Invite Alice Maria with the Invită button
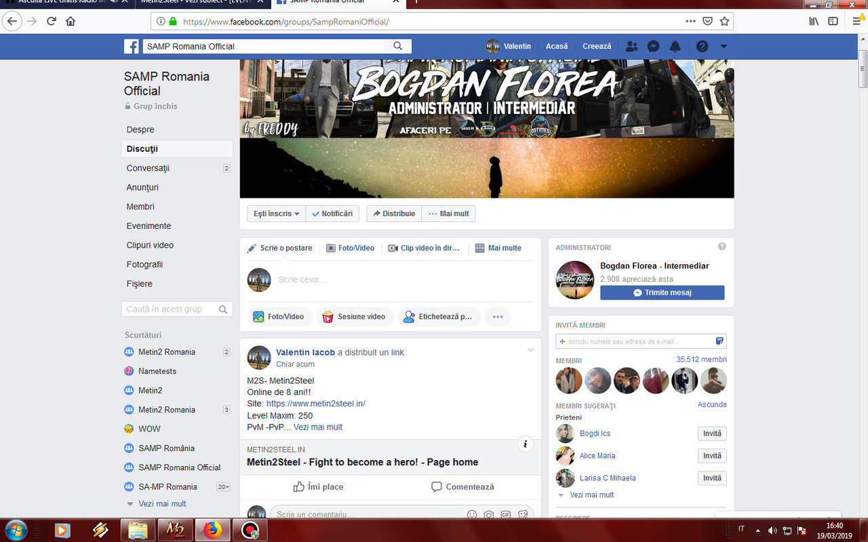The width and height of the screenshot is (868, 542). tap(712, 456)
